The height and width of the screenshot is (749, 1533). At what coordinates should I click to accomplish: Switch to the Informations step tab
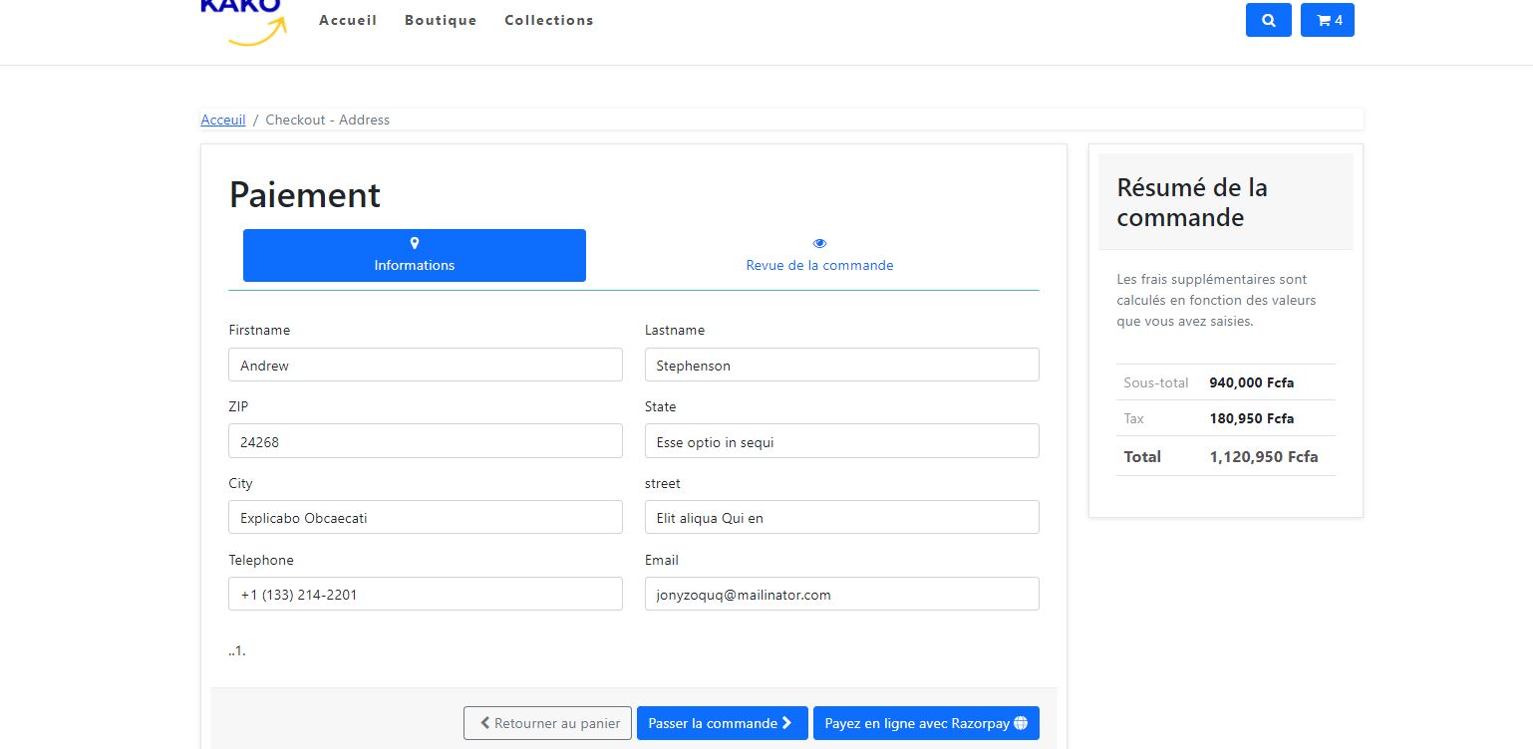tap(414, 255)
